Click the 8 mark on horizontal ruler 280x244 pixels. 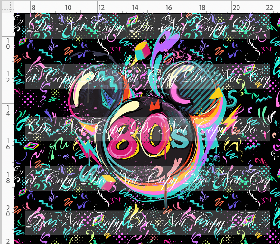click(33, 8)
